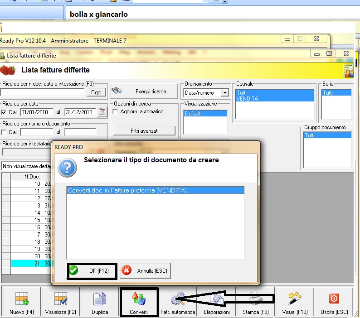The height and width of the screenshot is (318, 360).
Task: Toggle Dal document number checkbox
Action: coord(4,132)
